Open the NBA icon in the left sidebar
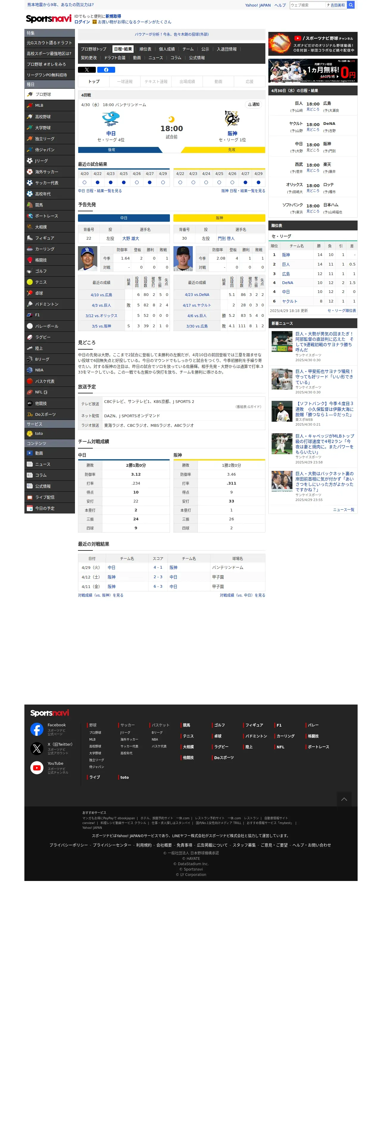382x1148 pixels. pos(30,370)
